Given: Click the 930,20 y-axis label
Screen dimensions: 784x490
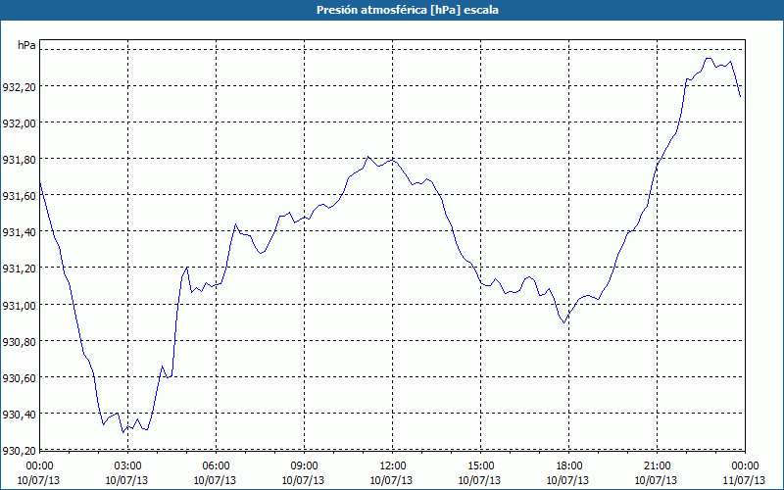Looking at the screenshot, I should [19, 451].
